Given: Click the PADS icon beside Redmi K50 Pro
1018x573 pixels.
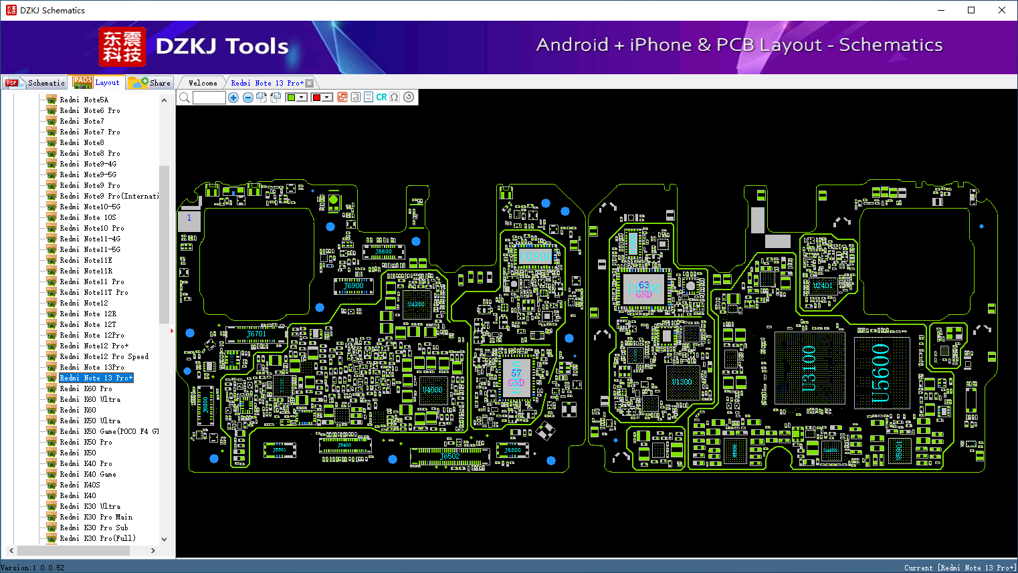Looking at the screenshot, I should click(x=52, y=442).
